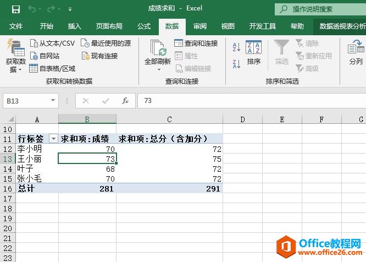Click the formula bar showing 73

pos(252,101)
